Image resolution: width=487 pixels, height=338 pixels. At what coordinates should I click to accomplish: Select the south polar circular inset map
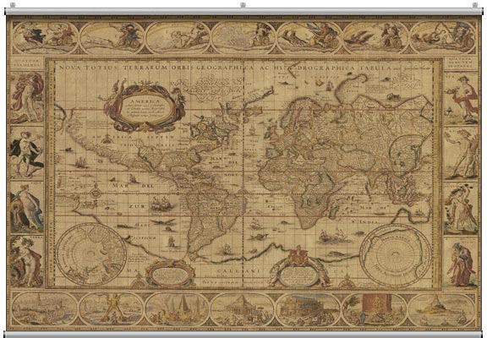395,255
